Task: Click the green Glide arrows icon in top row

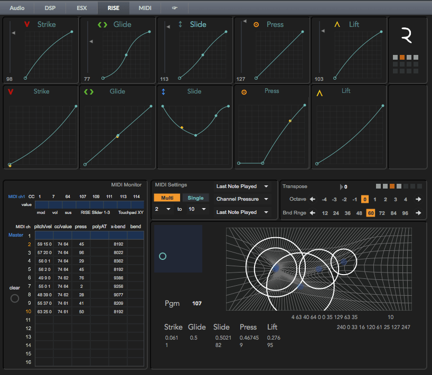Action: pyautogui.click(x=102, y=25)
